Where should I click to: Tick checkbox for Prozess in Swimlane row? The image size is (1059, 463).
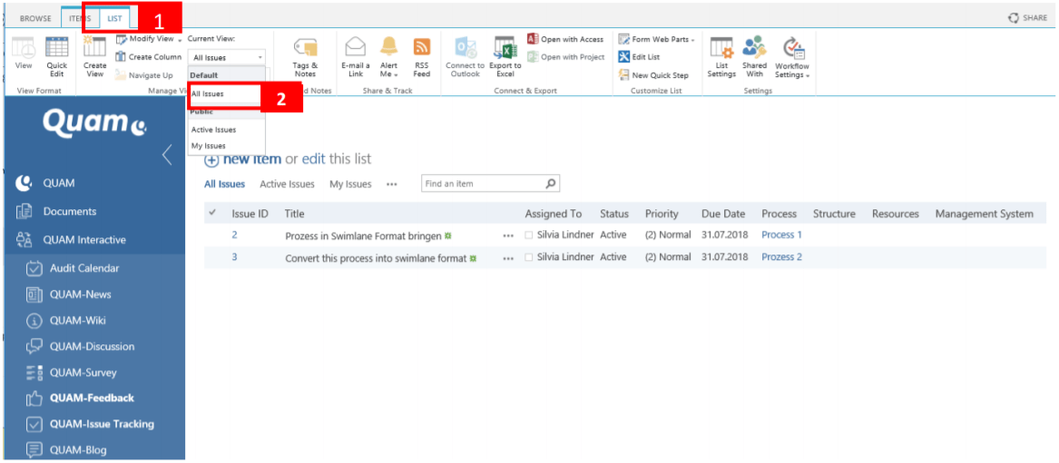point(530,236)
